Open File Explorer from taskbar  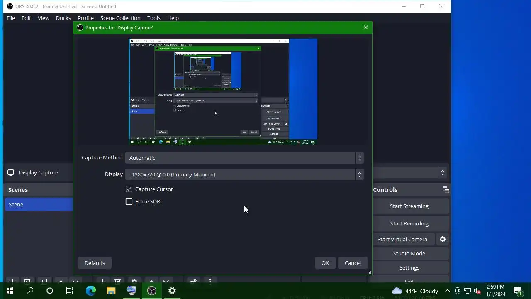(x=111, y=291)
